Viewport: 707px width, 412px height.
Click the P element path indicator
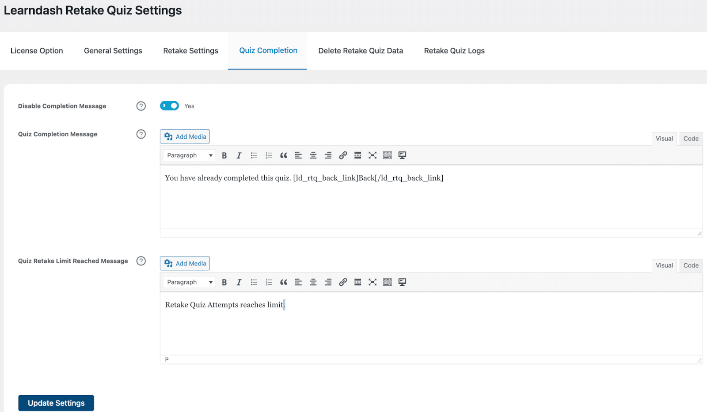(x=167, y=359)
